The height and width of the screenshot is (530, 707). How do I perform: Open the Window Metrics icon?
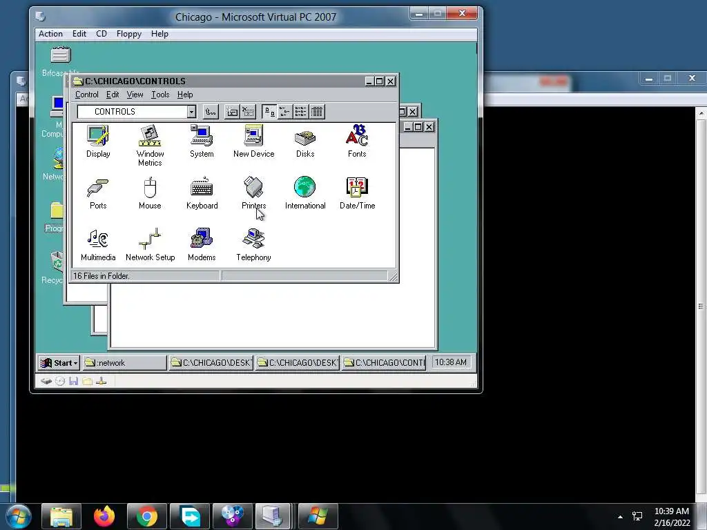(150, 146)
